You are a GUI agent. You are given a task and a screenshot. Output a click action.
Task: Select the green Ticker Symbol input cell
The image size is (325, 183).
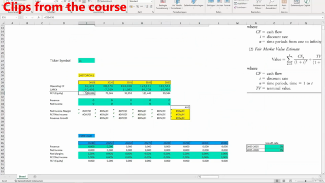tap(86, 60)
